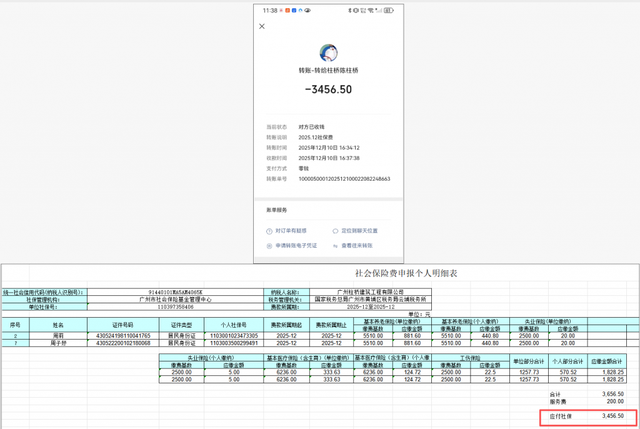Viewport: 640px width, 429px height.
Task: Click the 证件号码 column header cell
Action: [x=122, y=325]
